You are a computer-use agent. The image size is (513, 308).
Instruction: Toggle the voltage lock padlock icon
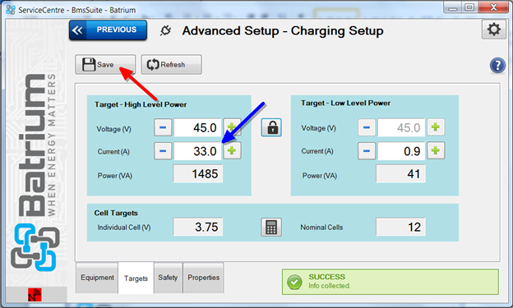point(271,127)
